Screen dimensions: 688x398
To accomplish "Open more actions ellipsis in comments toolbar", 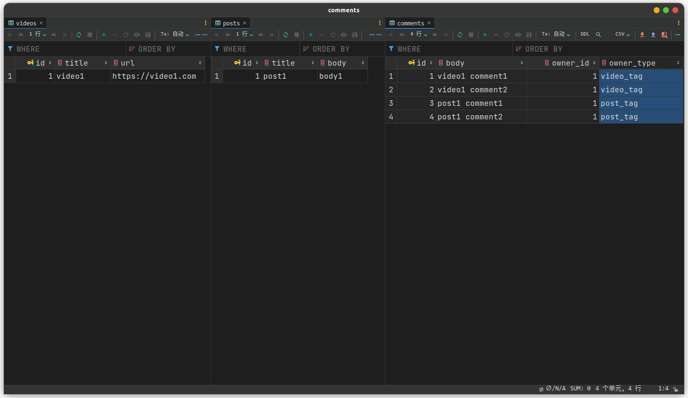I will pyautogui.click(x=678, y=35).
